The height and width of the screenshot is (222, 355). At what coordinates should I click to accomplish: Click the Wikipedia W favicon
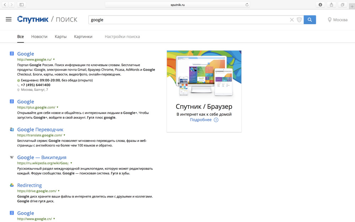[x=12, y=157]
